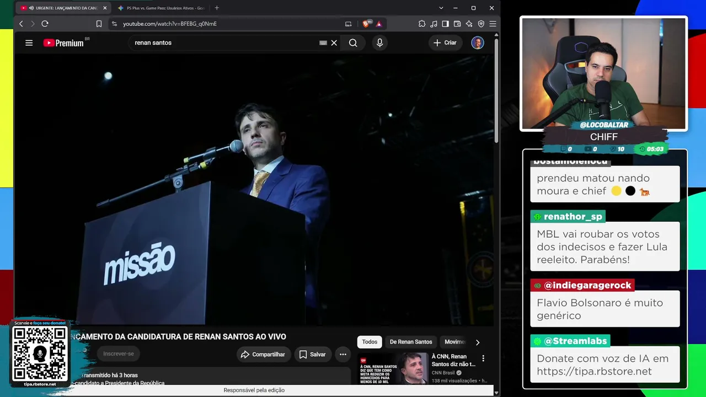Open the YouTube account avatar menu
The height and width of the screenshot is (397, 706).
(478, 42)
